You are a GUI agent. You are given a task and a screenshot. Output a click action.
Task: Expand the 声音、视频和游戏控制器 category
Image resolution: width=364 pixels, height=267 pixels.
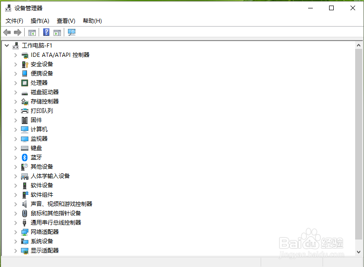coord(15,204)
